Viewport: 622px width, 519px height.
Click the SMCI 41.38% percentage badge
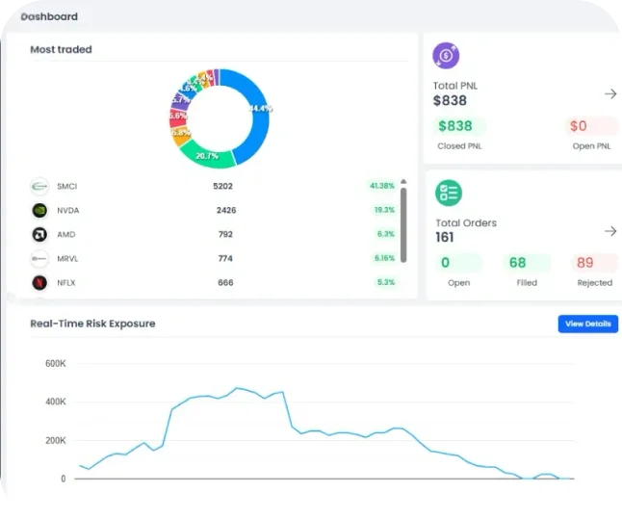[381, 186]
